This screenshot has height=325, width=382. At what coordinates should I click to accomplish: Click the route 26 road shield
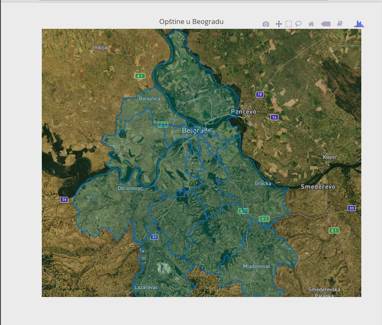[64, 200]
